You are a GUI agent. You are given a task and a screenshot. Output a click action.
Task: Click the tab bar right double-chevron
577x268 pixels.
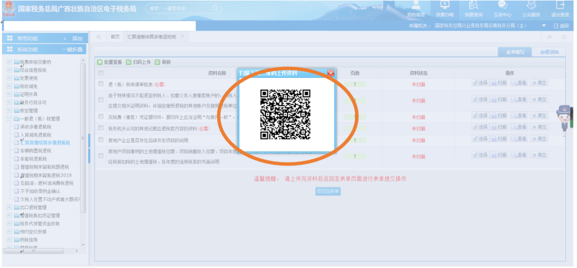pos(549,37)
